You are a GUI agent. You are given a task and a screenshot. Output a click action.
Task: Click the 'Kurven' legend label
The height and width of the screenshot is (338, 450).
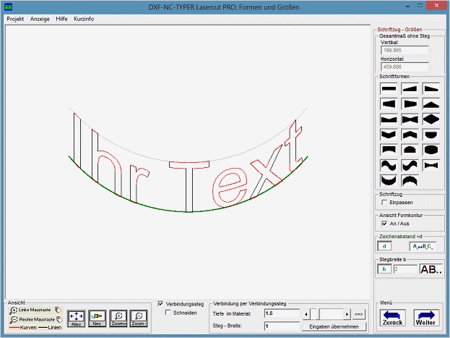pos(28,327)
